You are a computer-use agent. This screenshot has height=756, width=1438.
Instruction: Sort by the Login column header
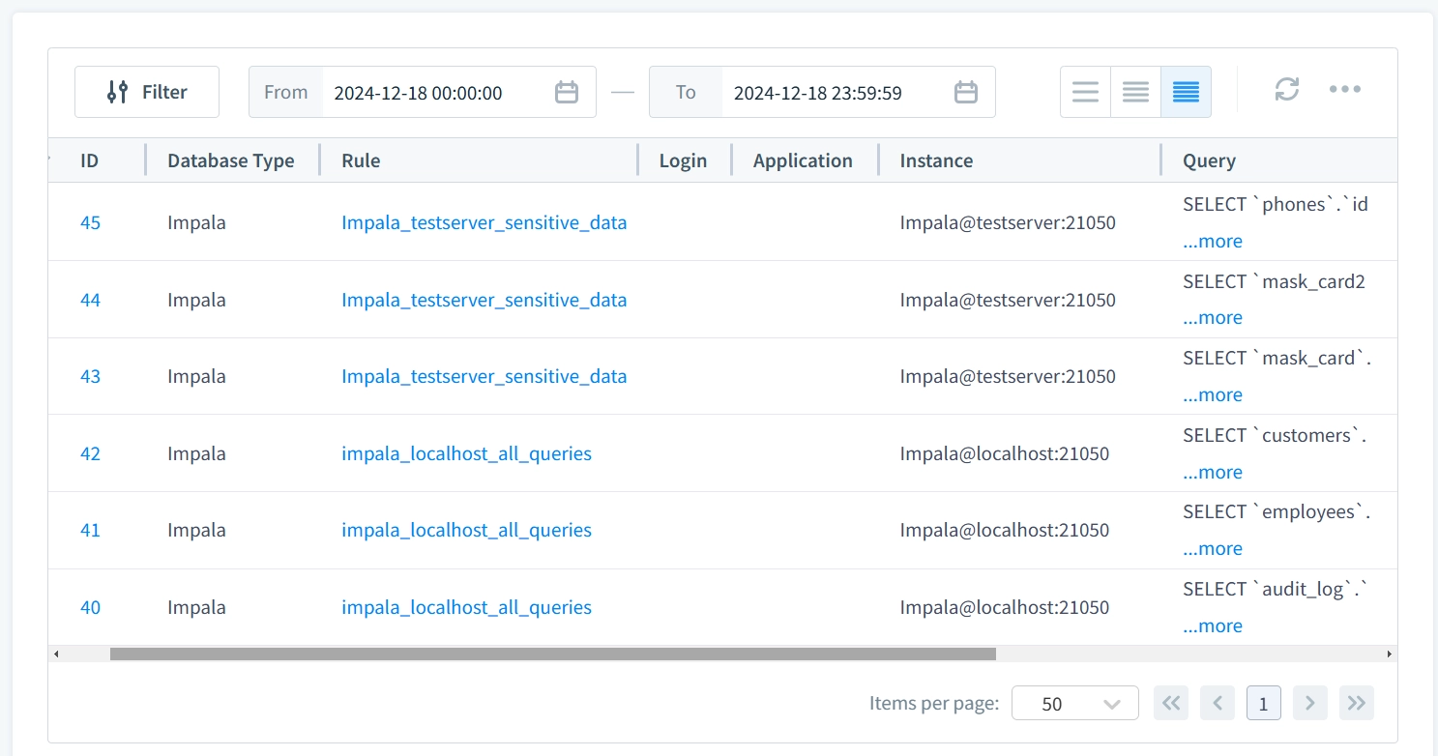pyautogui.click(x=683, y=160)
